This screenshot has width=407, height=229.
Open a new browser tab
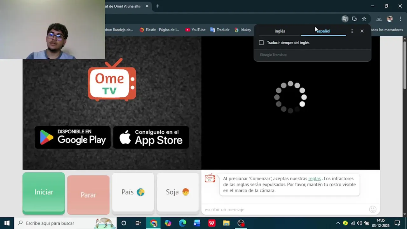(x=158, y=6)
